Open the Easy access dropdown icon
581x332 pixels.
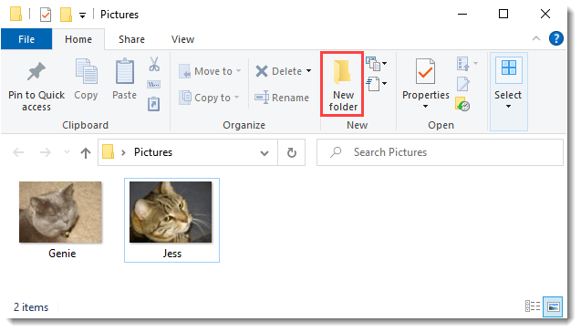376,84
